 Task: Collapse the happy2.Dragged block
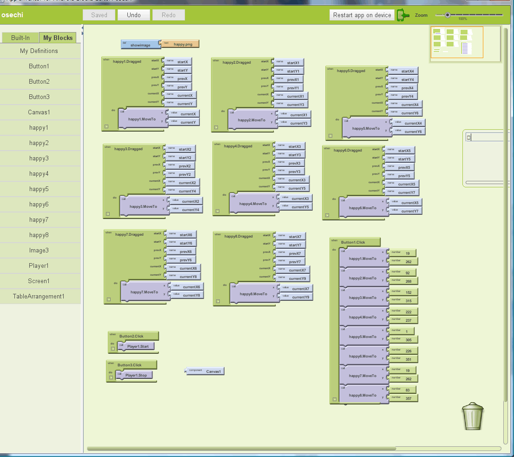216,127
